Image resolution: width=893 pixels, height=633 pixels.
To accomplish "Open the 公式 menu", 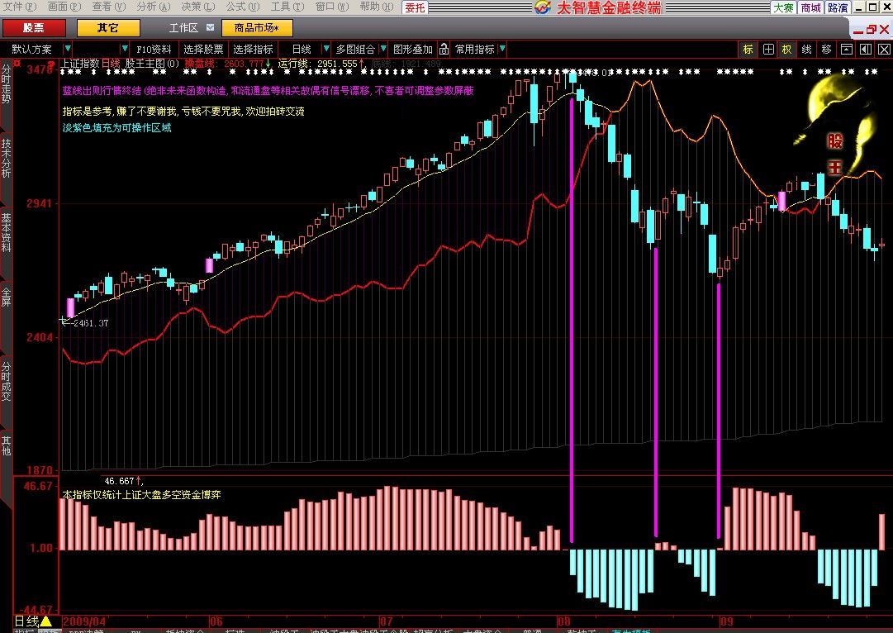I will pos(243,7).
